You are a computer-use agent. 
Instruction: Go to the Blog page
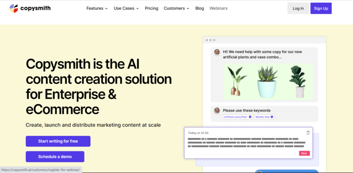[x=200, y=8]
